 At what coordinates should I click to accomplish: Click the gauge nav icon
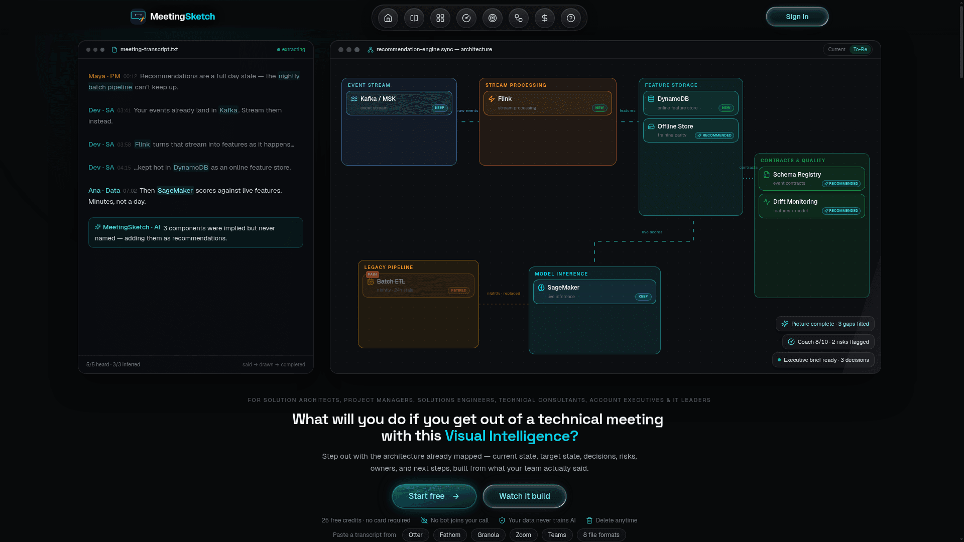click(466, 18)
